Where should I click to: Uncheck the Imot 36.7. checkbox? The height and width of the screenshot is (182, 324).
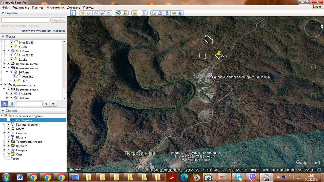tap(14, 76)
